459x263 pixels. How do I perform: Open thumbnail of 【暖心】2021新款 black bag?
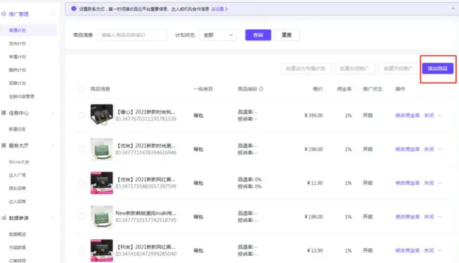click(102, 115)
